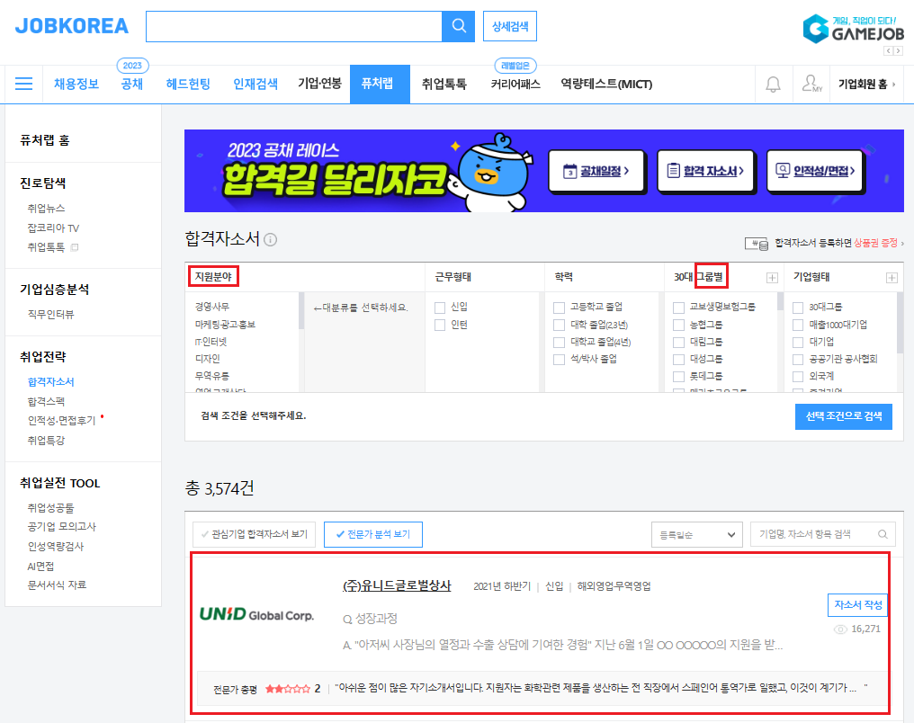Viewport: 914px width, 723px height.
Task: Open the 취업톡톡 top menu
Action: 444,84
